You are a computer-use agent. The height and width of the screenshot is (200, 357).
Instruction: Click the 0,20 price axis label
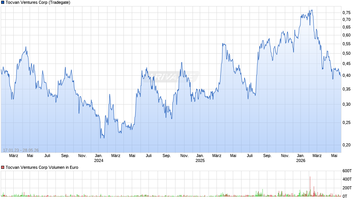point(346,145)
